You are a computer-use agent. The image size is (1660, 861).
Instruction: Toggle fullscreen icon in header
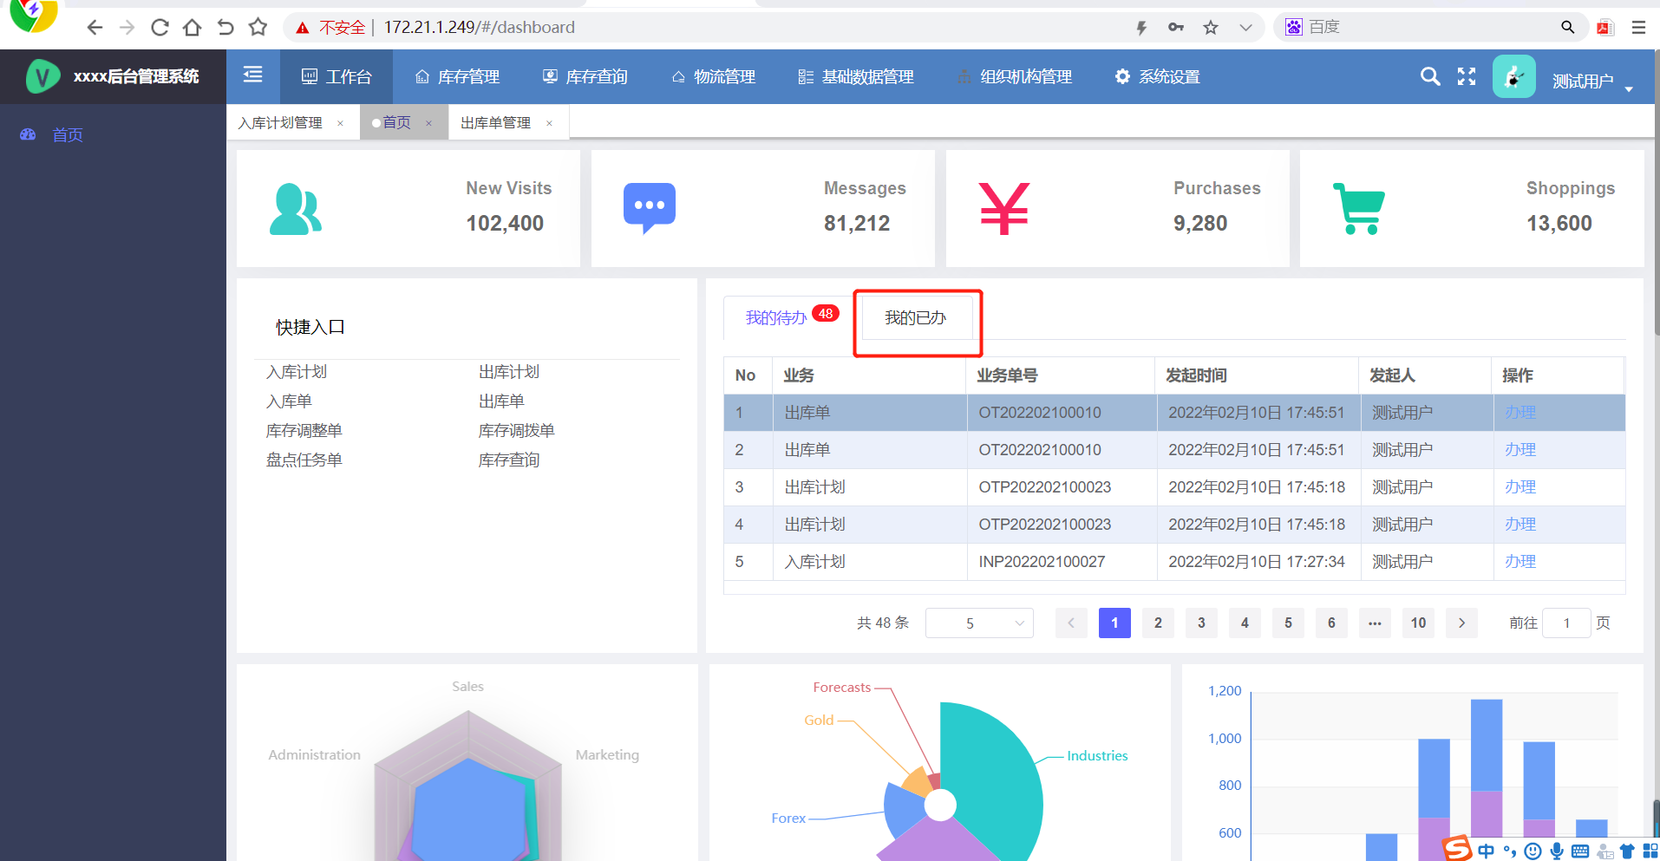(1467, 76)
